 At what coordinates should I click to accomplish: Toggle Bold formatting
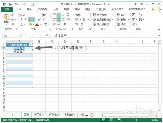coord(21,19)
